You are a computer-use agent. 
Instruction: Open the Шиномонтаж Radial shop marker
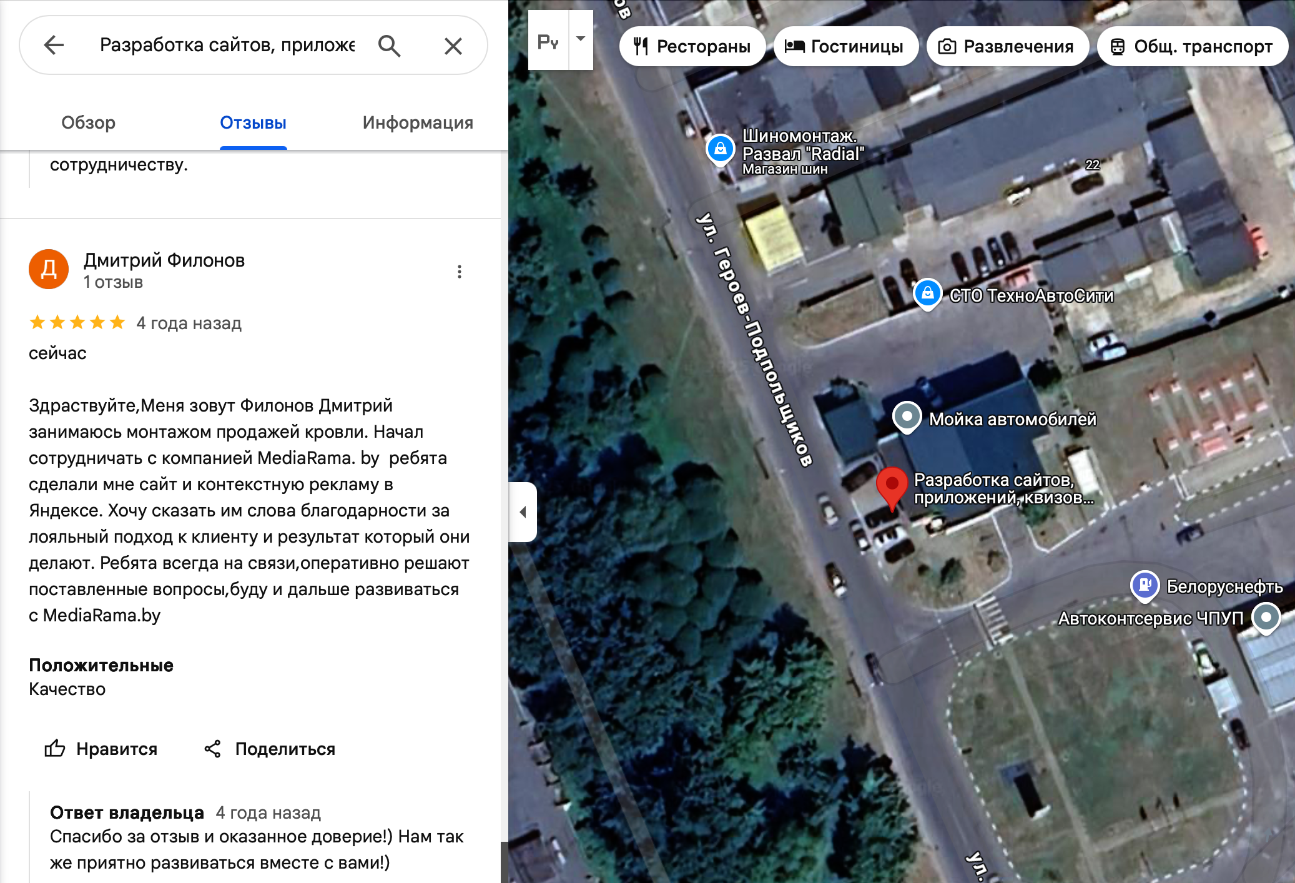point(720,150)
